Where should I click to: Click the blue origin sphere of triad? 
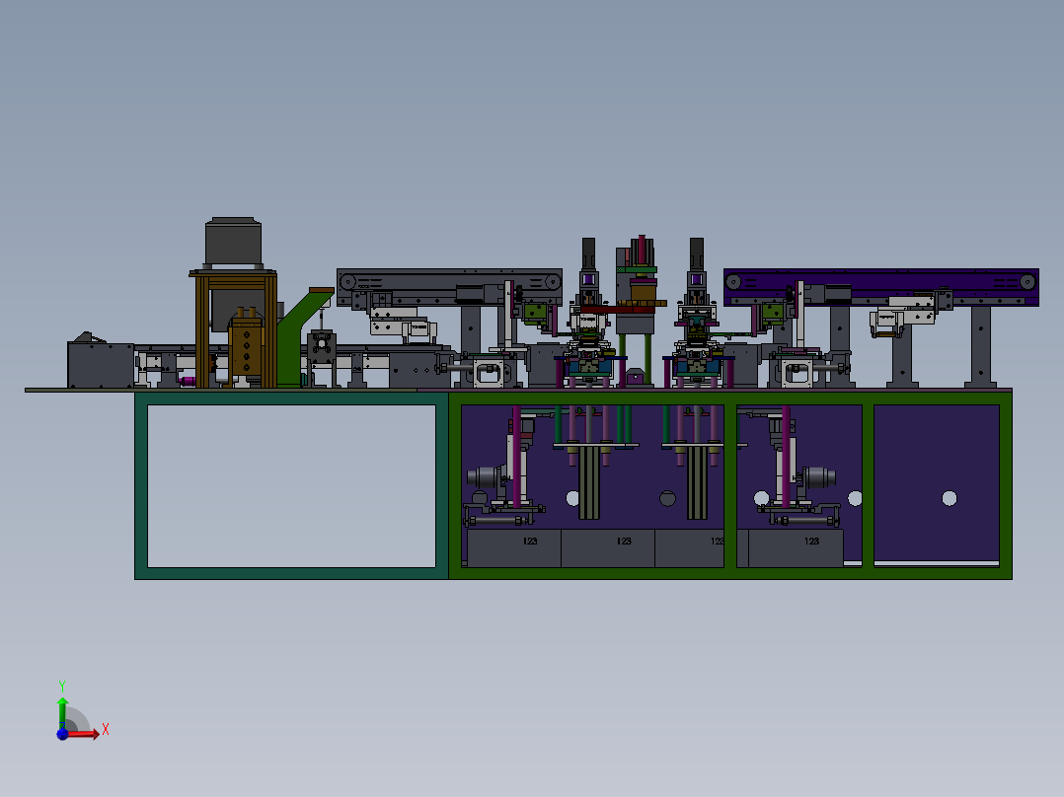(x=62, y=734)
